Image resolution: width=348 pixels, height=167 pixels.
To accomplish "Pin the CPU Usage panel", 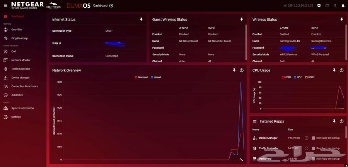I will [334, 70].
